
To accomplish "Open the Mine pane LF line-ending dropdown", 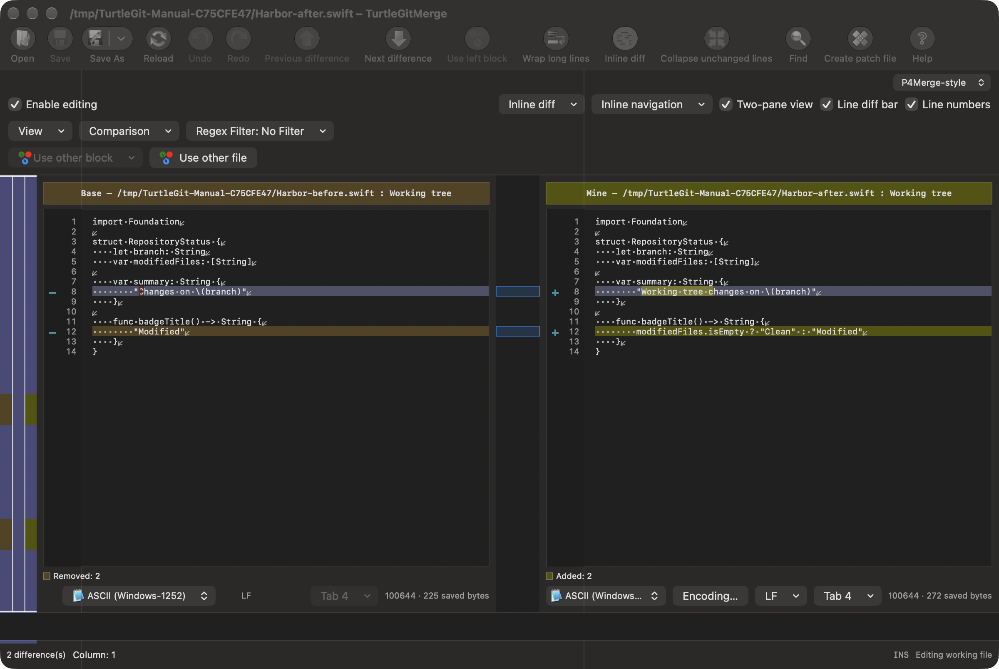I will click(x=781, y=596).
